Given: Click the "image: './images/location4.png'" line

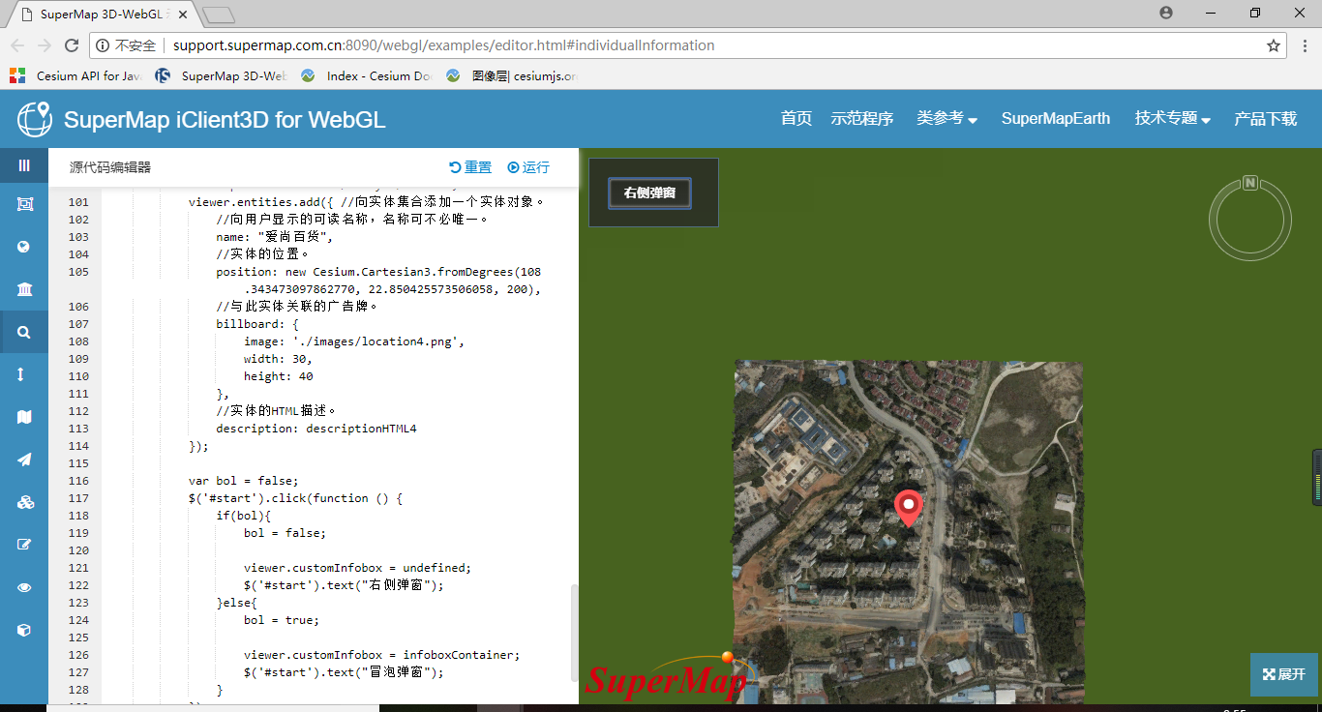Looking at the screenshot, I should [355, 341].
